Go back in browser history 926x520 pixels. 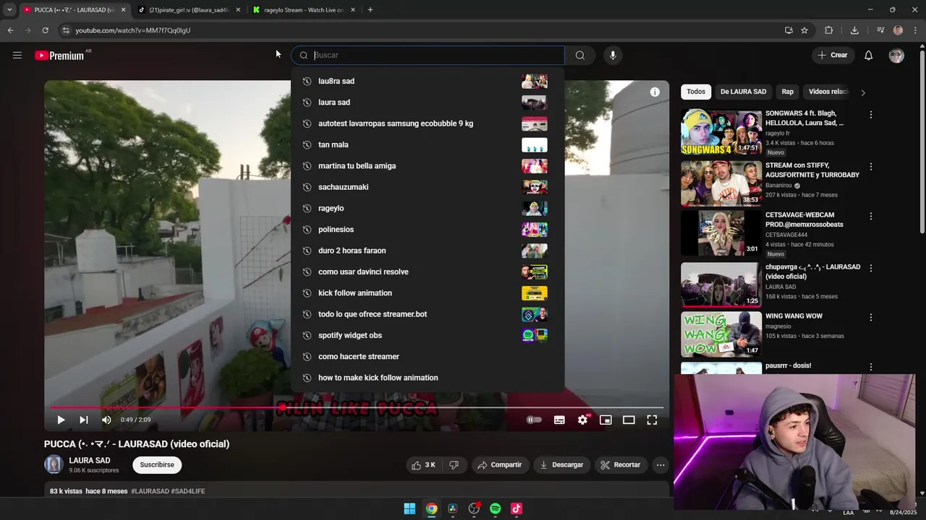pyautogui.click(x=11, y=30)
